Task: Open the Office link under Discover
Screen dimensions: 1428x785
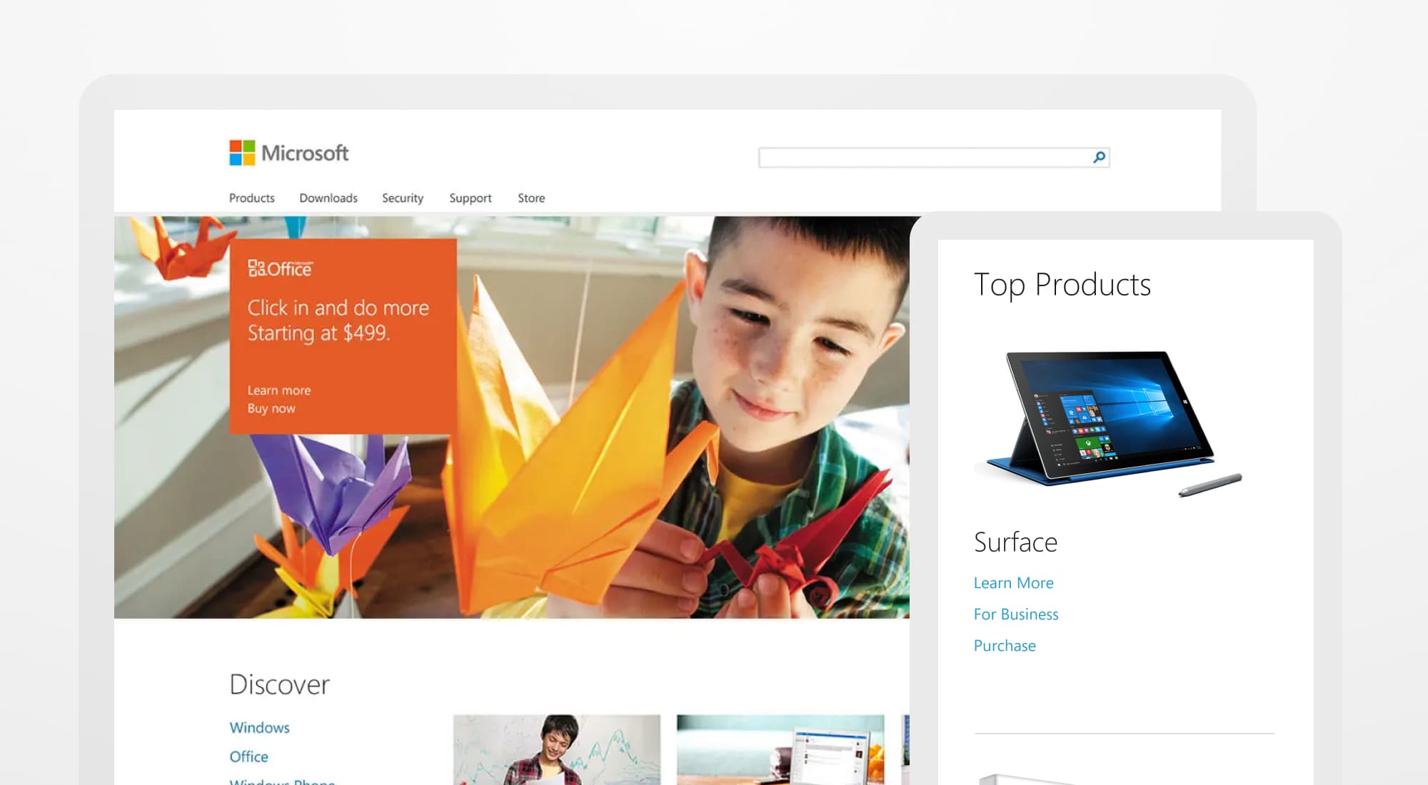Action: pos(248,756)
